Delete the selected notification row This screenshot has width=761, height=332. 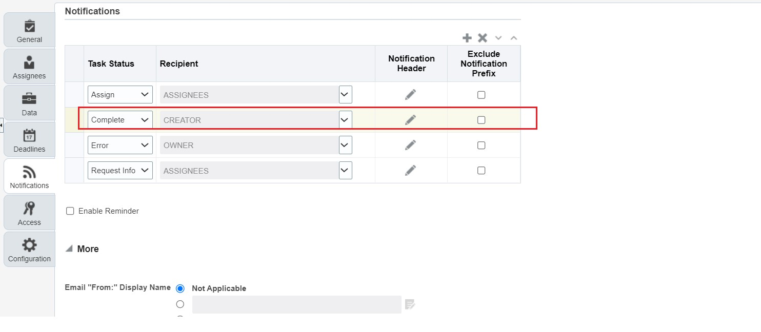click(x=482, y=37)
